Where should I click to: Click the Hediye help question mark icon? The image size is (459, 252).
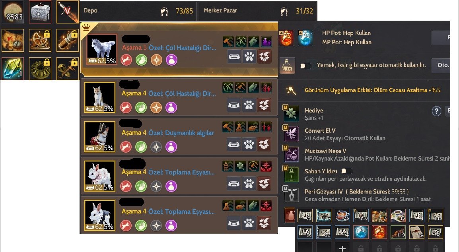coord(436,111)
